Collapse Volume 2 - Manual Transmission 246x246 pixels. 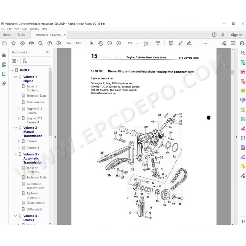pyautogui.click(x=15, y=128)
